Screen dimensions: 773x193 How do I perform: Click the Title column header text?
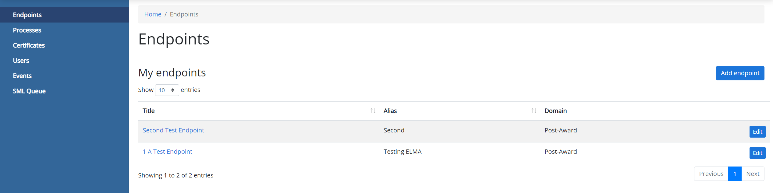148,111
